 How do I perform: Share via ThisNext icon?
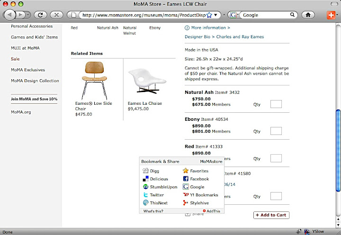pos(145,203)
